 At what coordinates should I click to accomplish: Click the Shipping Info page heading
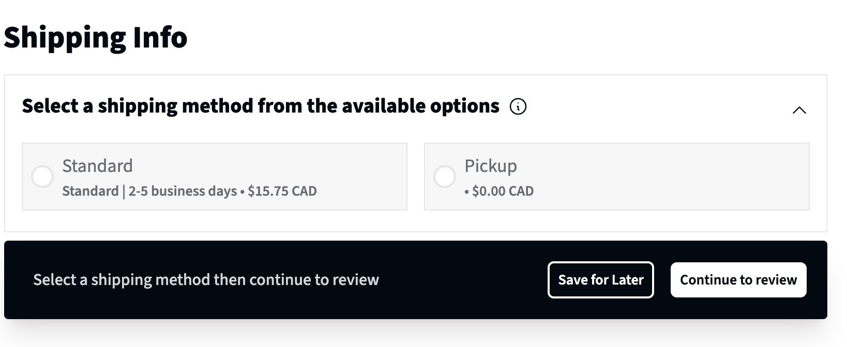(96, 36)
